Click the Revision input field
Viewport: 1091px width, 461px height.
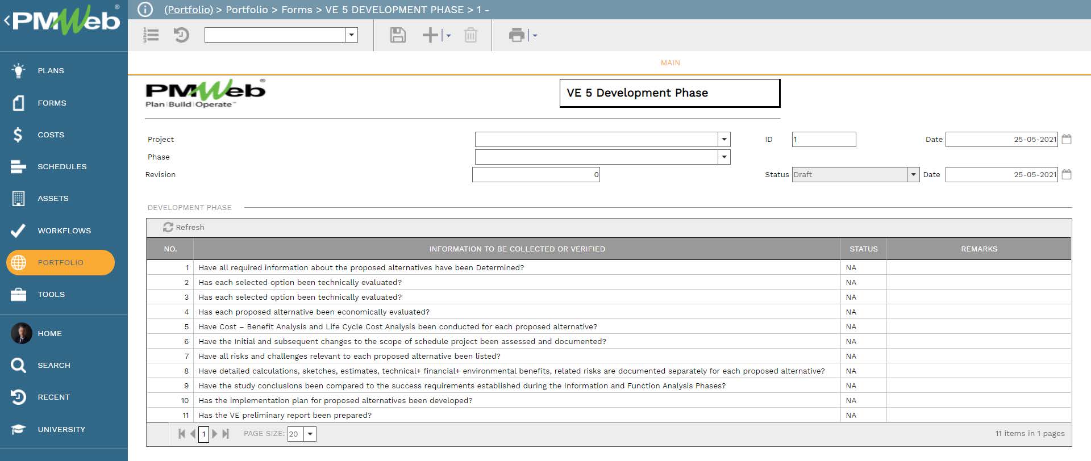click(536, 174)
